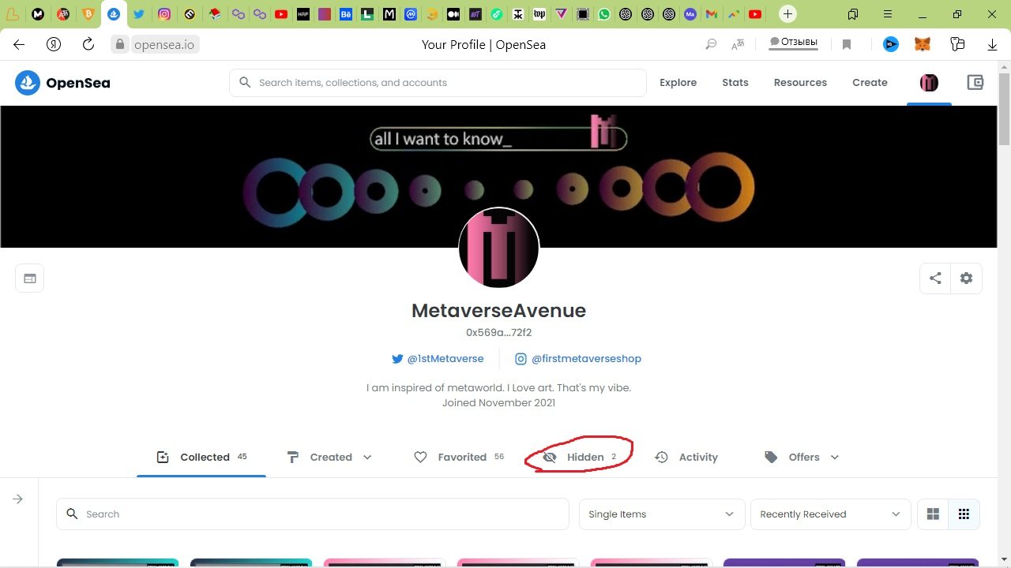1011x568 pixels.
Task: Switch to the YouTube tab next to Instagram group
Action: pyautogui.click(x=280, y=14)
